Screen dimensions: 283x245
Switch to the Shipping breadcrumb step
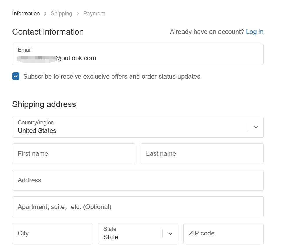click(61, 14)
